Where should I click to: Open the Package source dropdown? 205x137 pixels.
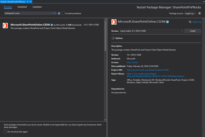click(190, 13)
